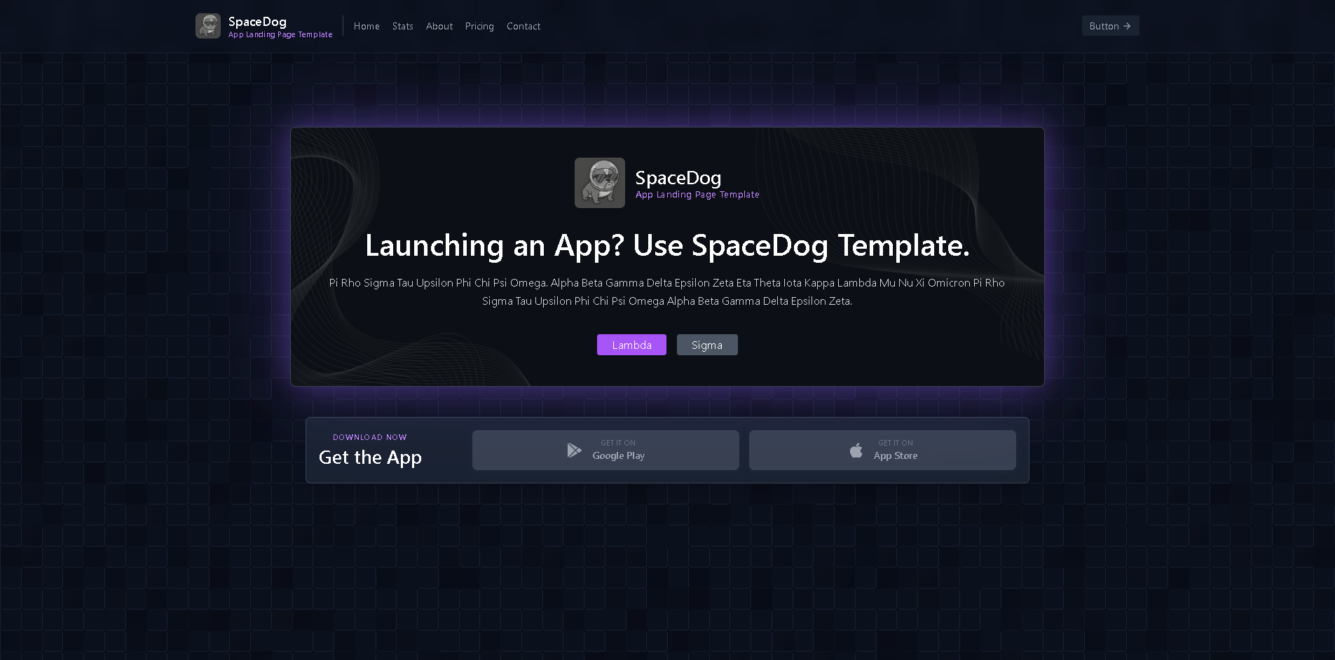Image resolution: width=1335 pixels, height=660 pixels.
Task: Select the purple Lambda button
Action: point(631,345)
